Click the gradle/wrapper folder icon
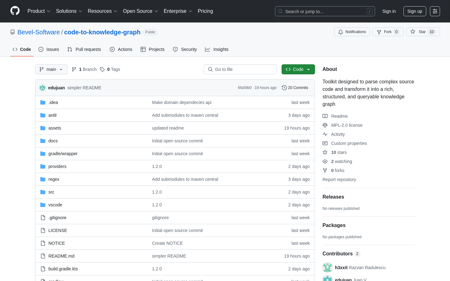 (43, 154)
